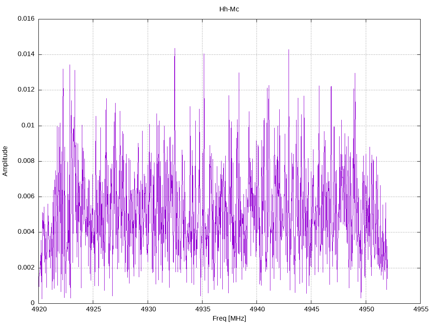This screenshot has height=324, width=432.
Task: Click the 4955 x-axis tick label
Action: click(x=421, y=309)
